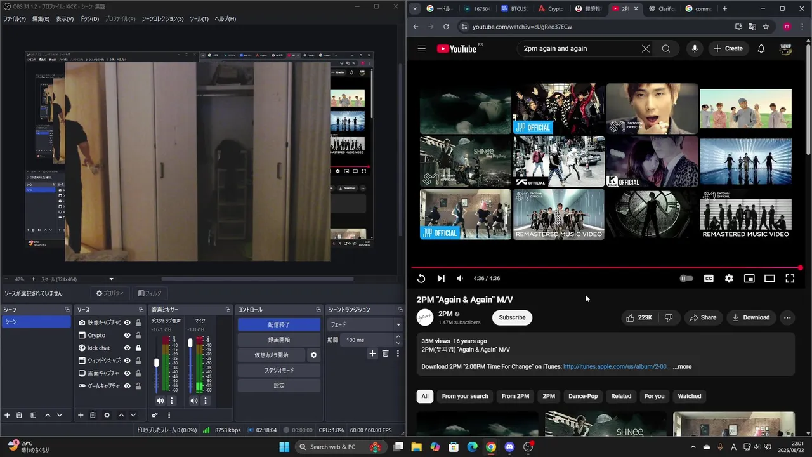This screenshot has height=457, width=812.
Task: Click the YouTube Download button
Action: pyautogui.click(x=750, y=317)
